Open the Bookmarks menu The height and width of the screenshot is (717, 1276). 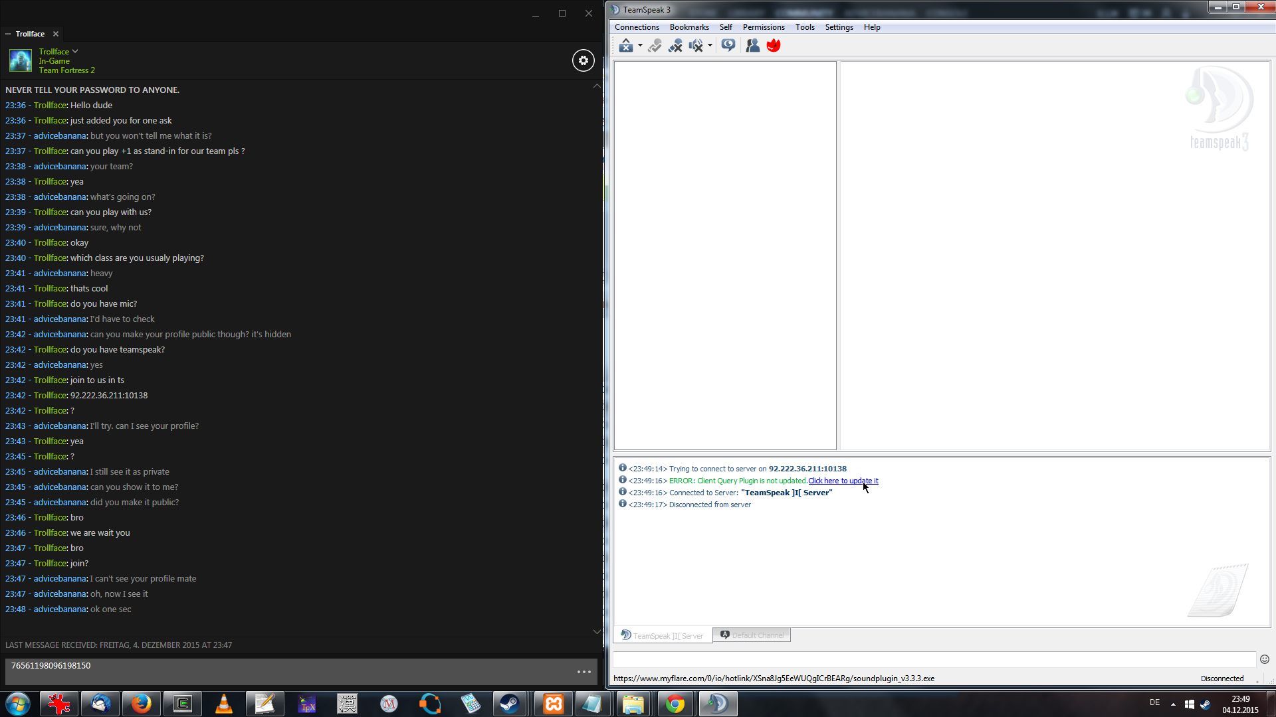pyautogui.click(x=689, y=27)
